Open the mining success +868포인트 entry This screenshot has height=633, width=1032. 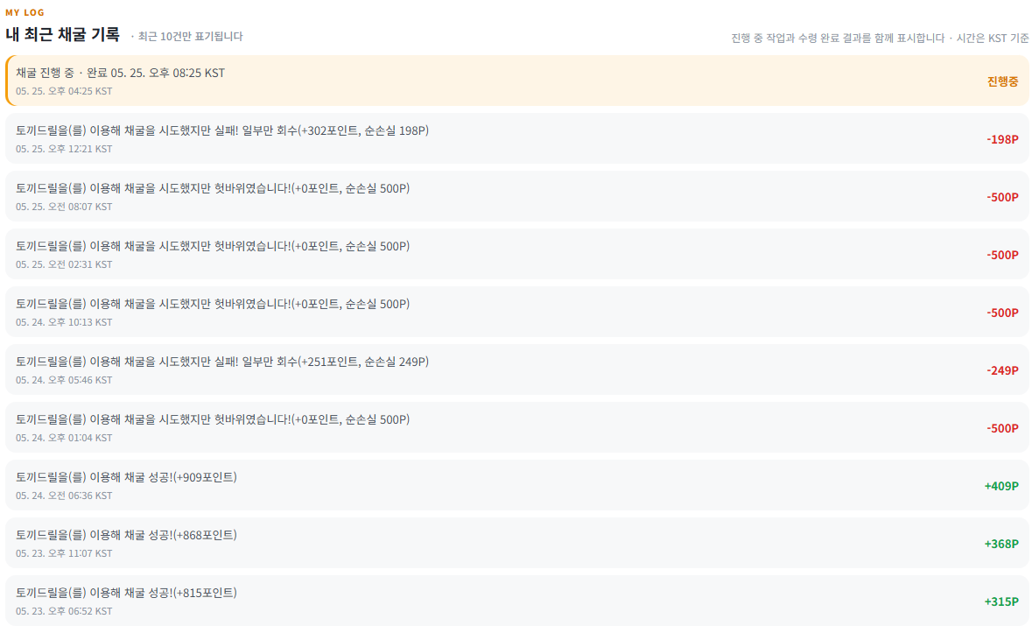(516, 544)
